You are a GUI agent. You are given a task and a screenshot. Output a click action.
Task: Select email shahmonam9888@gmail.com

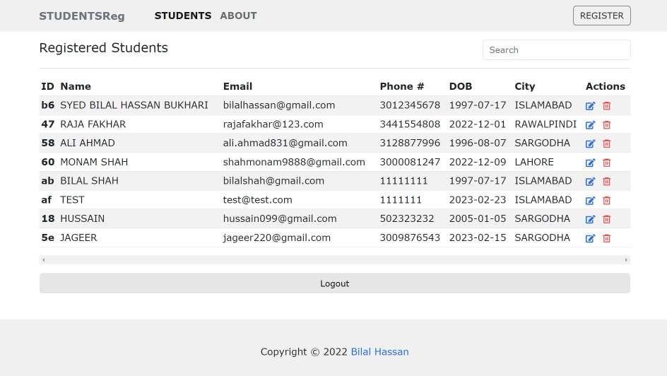click(294, 162)
